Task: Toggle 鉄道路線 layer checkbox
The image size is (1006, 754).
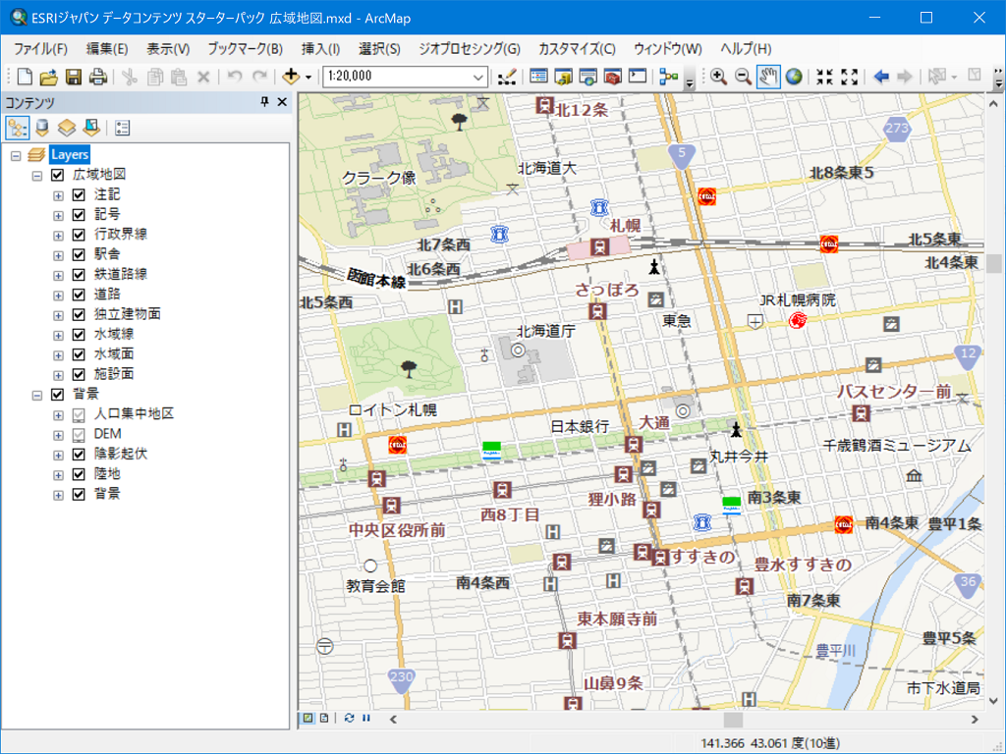Action: pyautogui.click(x=79, y=275)
